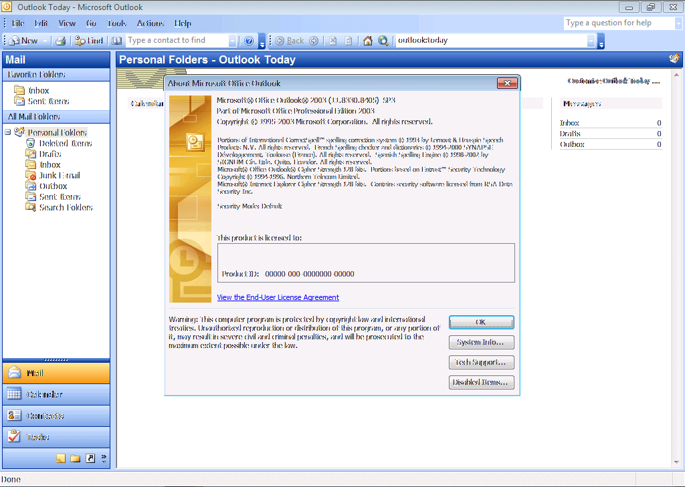Click the Print toolbar icon
Viewport: 685px width, 487px height.
click(60, 41)
